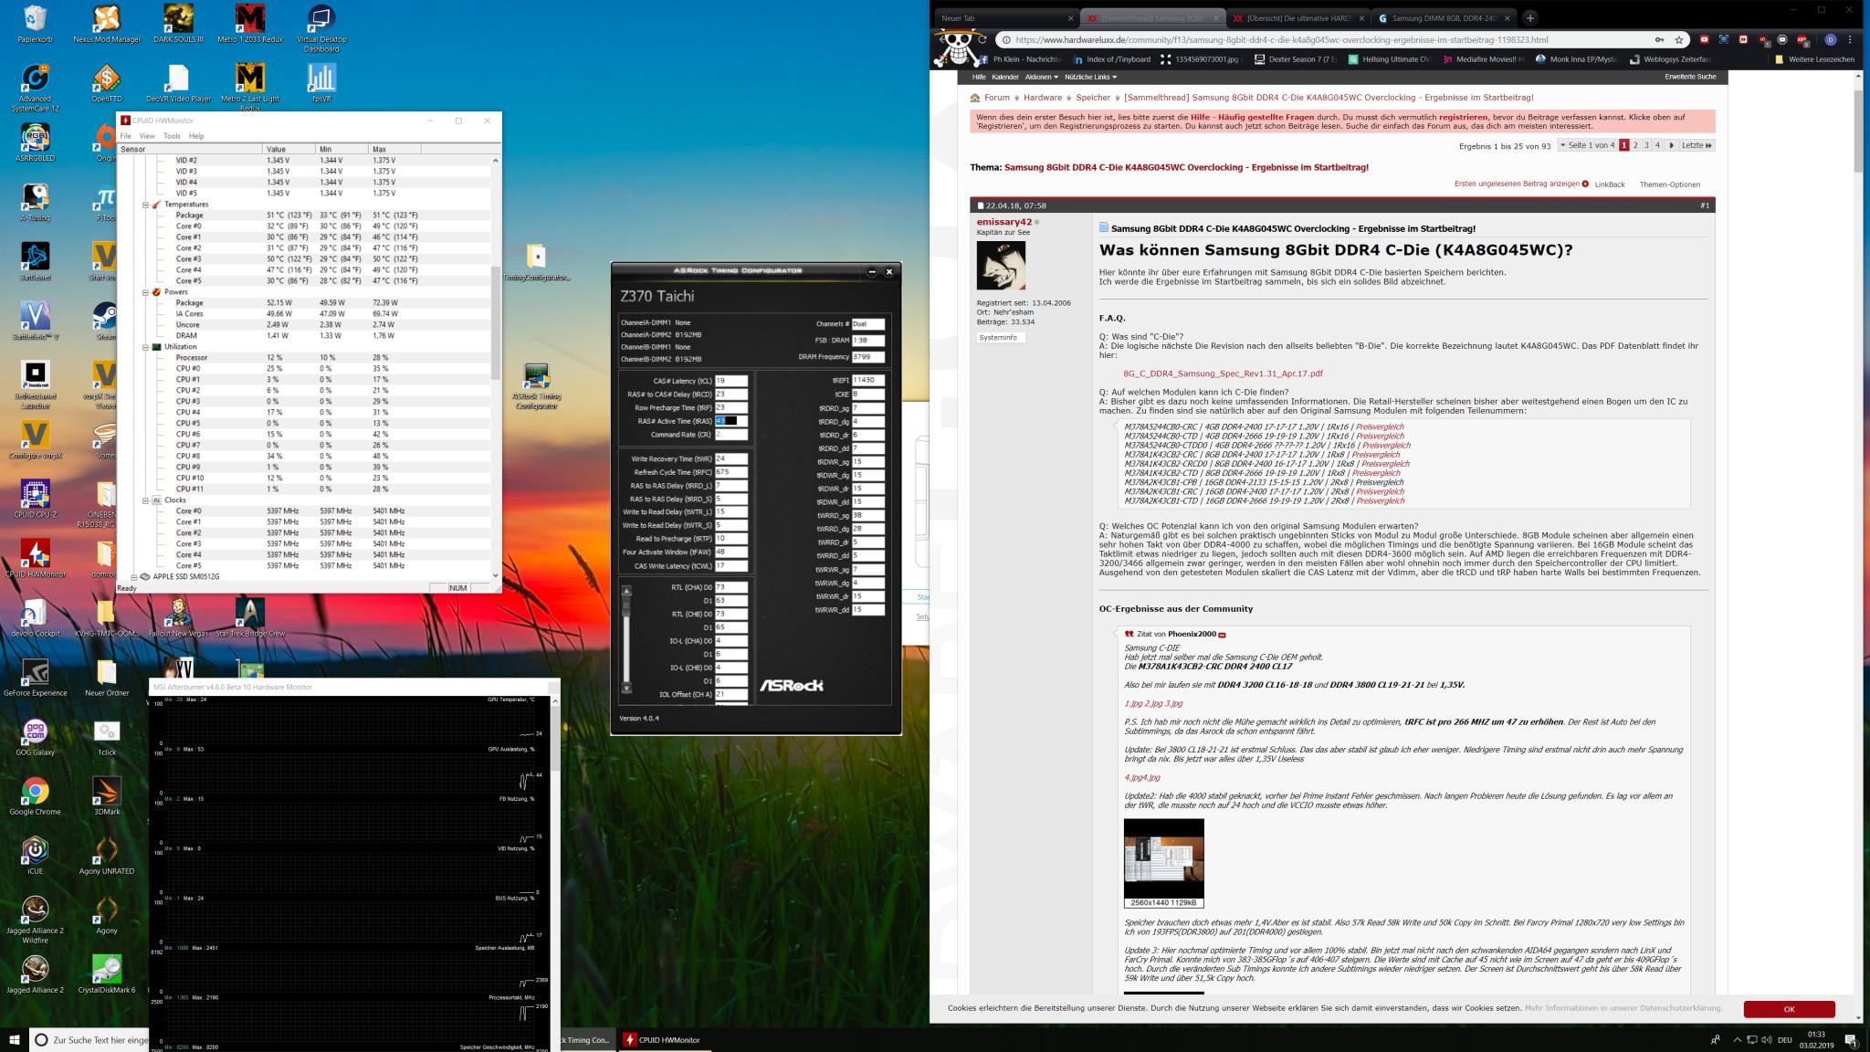This screenshot has width=1870, height=1052.
Task: Open the Seite 1 von 4 page dropdown
Action: point(1587,145)
